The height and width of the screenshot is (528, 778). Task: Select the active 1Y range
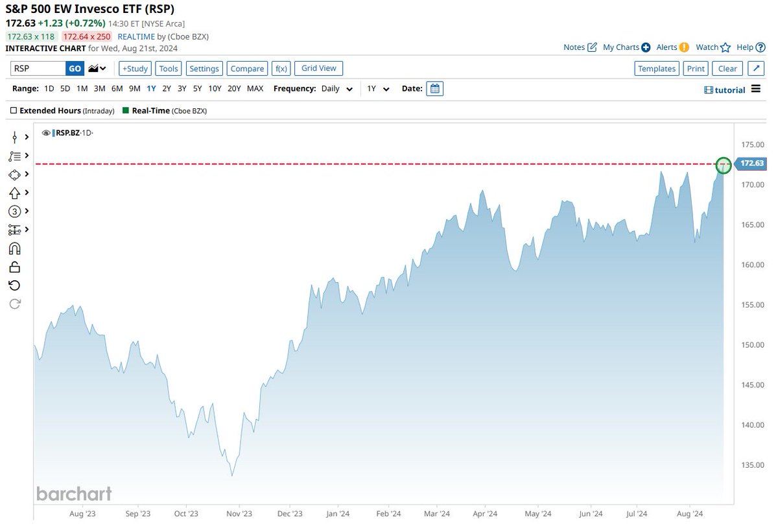coord(151,89)
